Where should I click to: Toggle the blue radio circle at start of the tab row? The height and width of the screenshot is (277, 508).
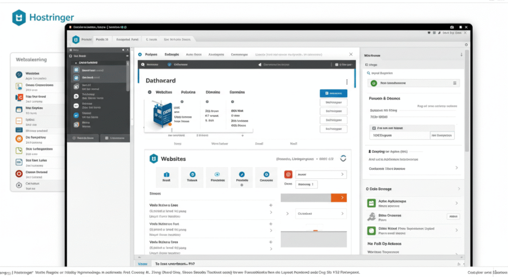(140, 55)
